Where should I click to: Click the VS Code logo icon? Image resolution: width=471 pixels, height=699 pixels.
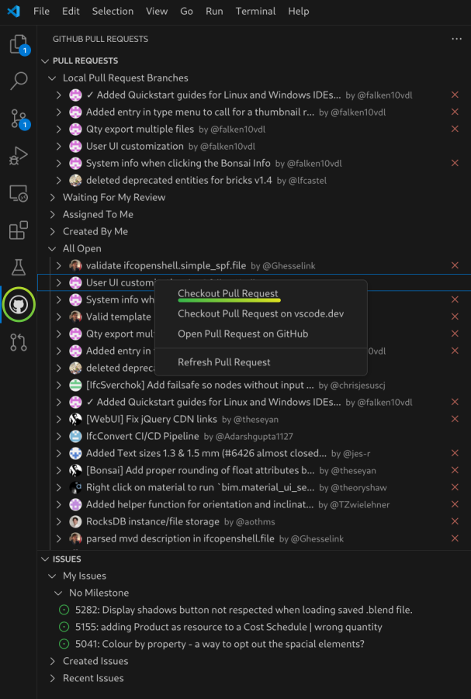(x=13, y=11)
